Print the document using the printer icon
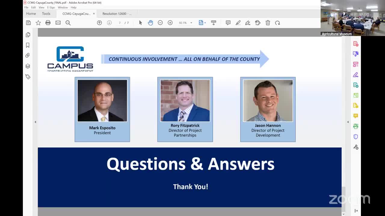385x216 pixels. [x=48, y=23]
